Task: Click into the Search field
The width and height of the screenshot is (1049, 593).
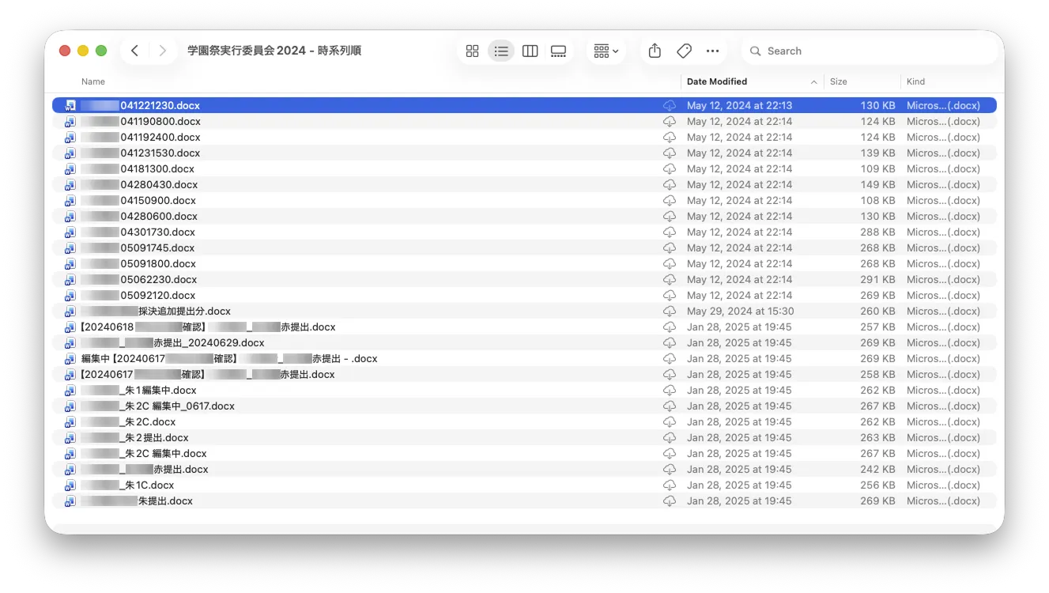Action: coord(870,51)
